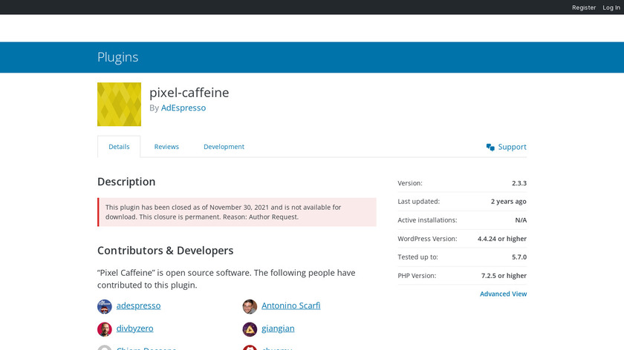Open the Details tab
The image size is (624, 350).
119,147
